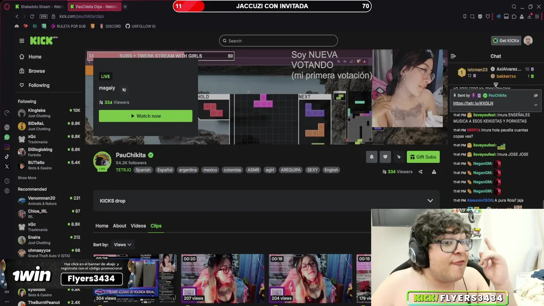Open the user profile avatar menu
This screenshot has width=544, height=306.
[x=528, y=41]
